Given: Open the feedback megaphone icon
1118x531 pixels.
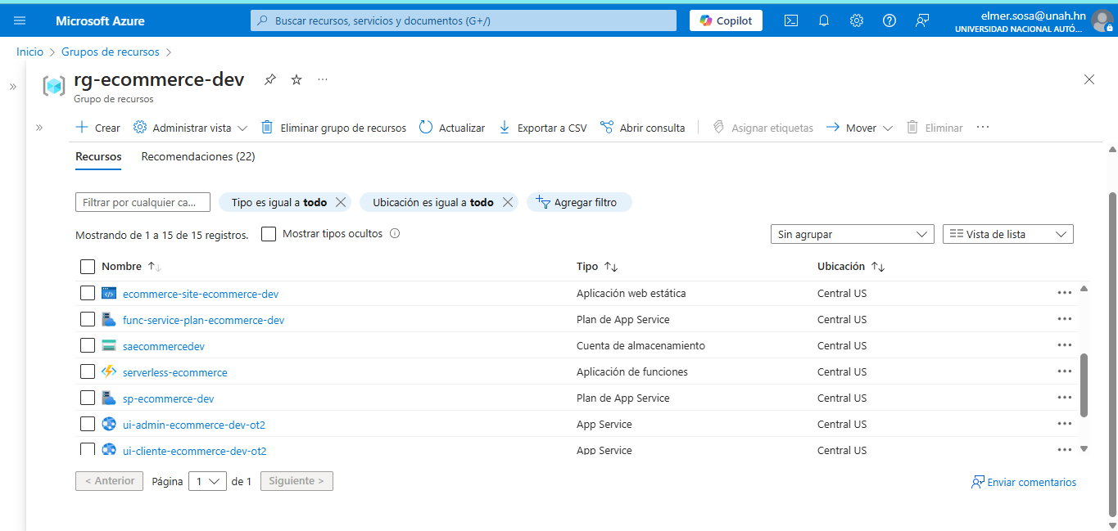Looking at the screenshot, I should click(921, 20).
